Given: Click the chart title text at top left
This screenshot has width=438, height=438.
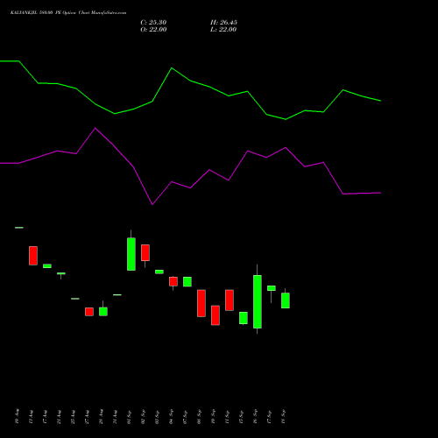Looking at the screenshot, I should click(x=68, y=13).
